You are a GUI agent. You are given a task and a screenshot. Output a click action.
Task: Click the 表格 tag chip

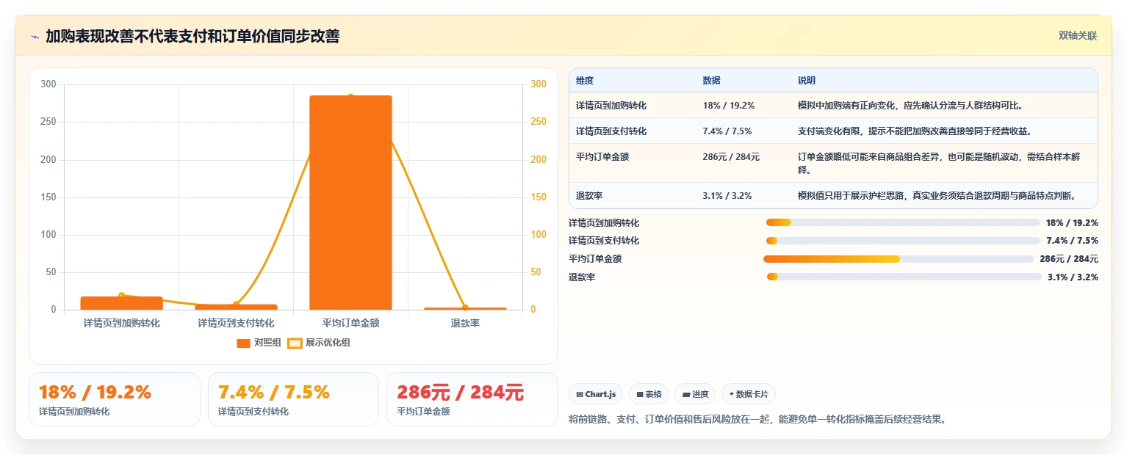point(649,394)
